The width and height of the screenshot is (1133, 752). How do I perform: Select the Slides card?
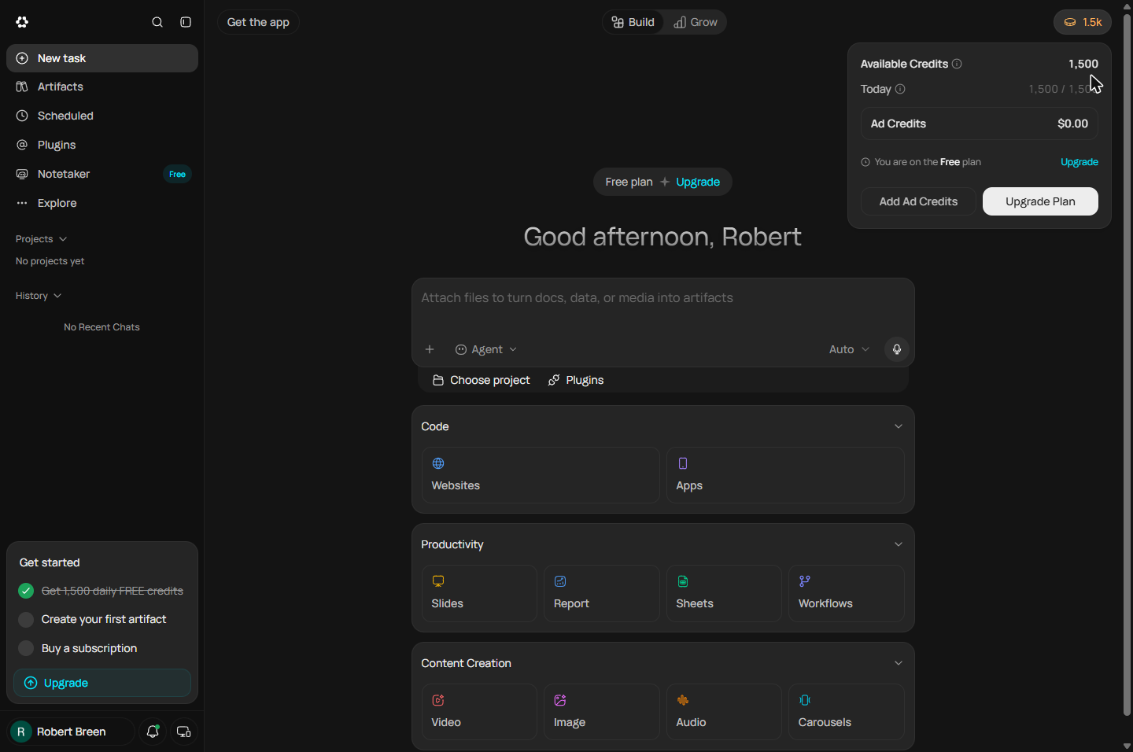[479, 593]
